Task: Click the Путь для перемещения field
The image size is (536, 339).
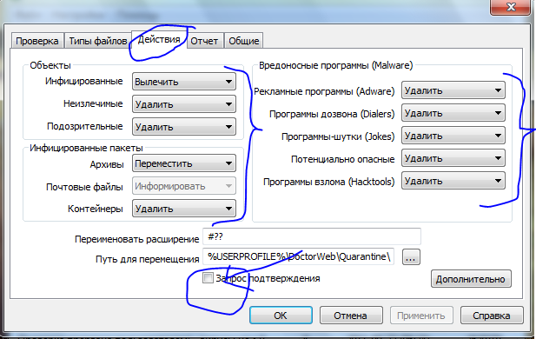Action: (299, 256)
